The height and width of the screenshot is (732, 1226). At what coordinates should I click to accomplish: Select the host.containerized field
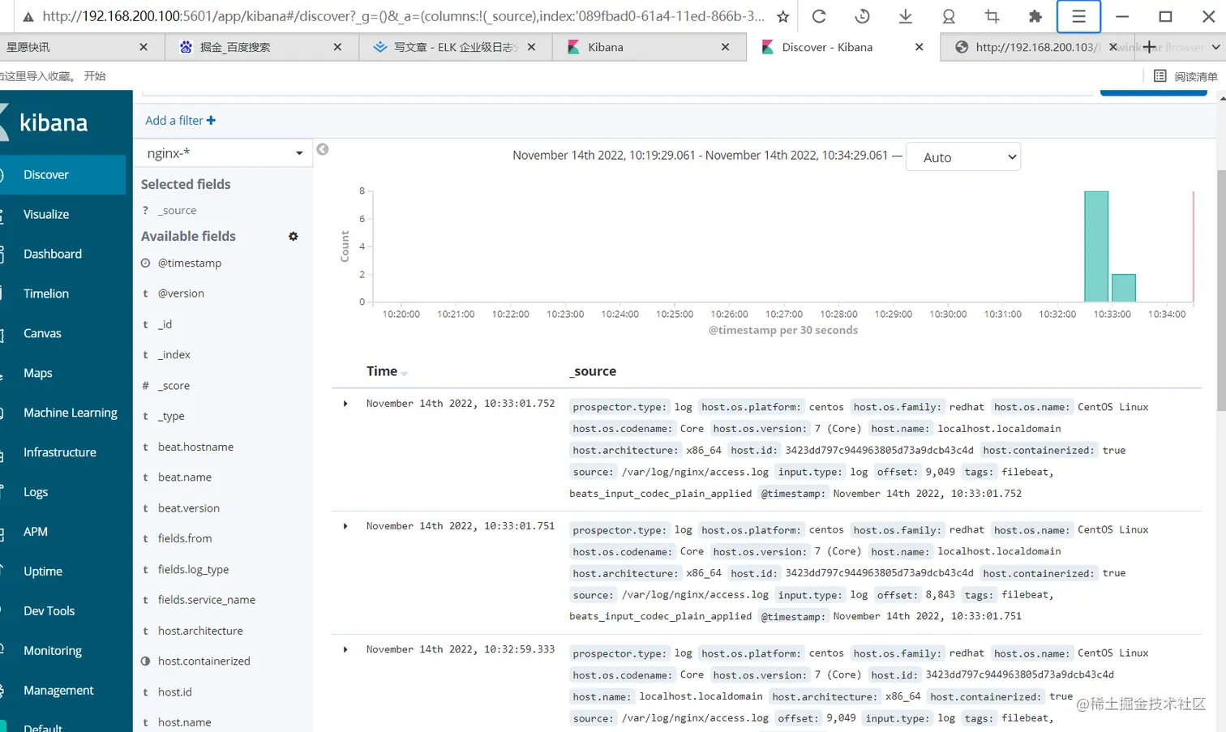(204, 661)
